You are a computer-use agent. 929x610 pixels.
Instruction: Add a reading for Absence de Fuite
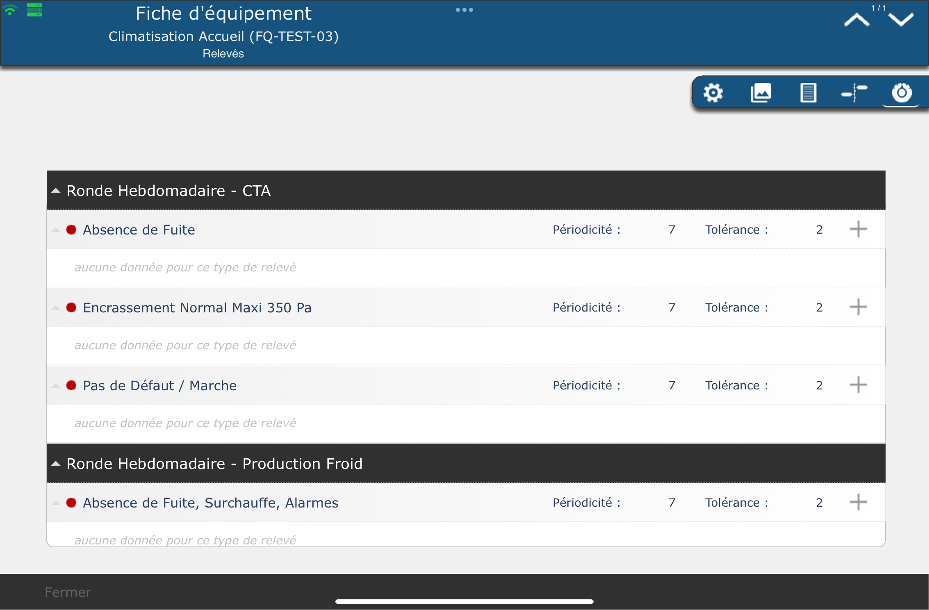[858, 229]
